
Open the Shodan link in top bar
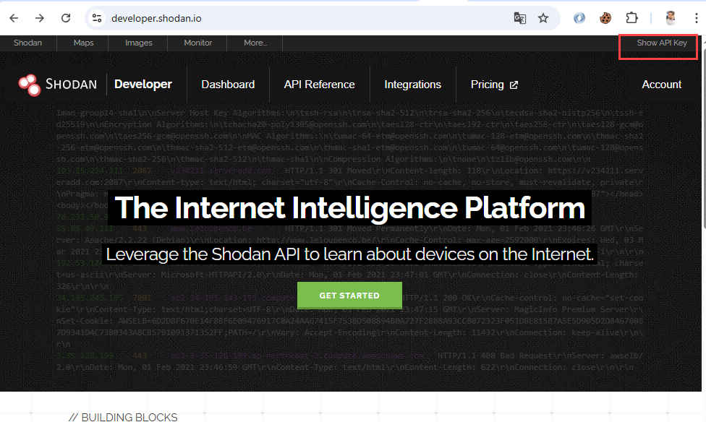tap(28, 43)
